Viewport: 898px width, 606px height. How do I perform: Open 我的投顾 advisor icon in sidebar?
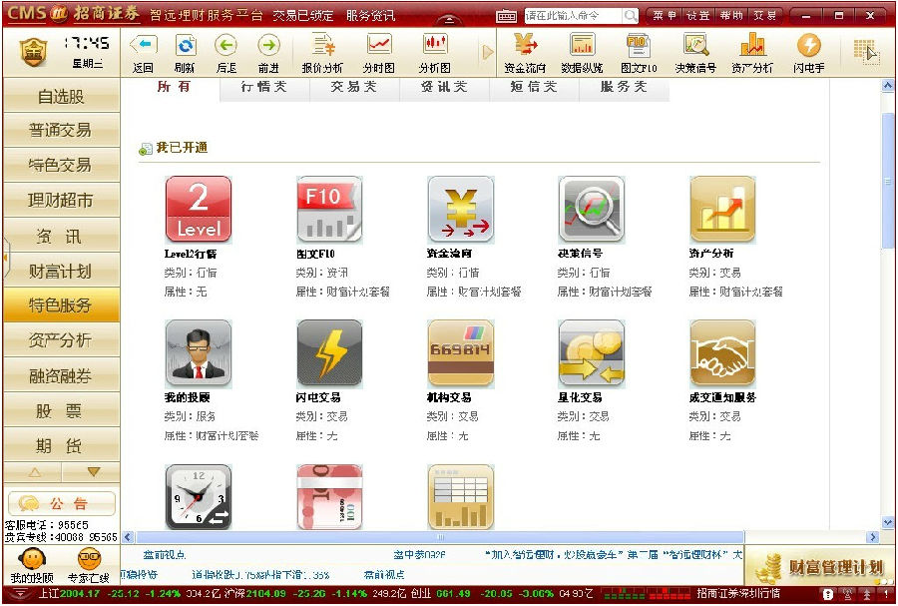(x=32, y=565)
